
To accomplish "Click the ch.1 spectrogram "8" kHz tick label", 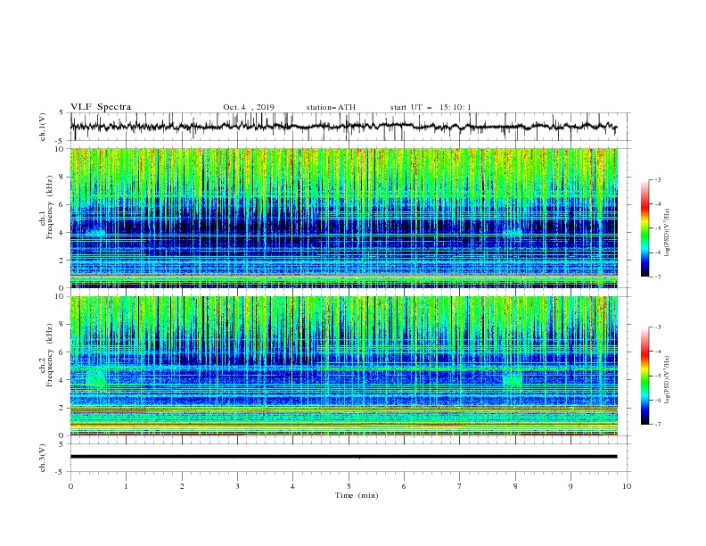I will coord(62,177).
